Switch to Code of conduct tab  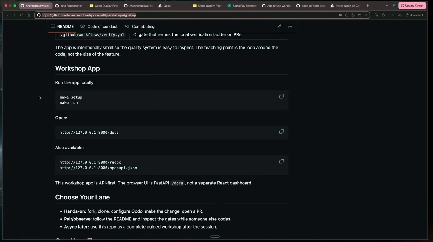click(x=99, y=26)
